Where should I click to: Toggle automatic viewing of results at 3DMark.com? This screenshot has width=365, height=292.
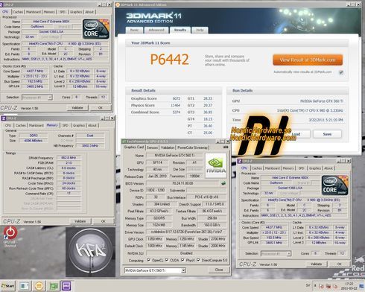[x=341, y=72]
